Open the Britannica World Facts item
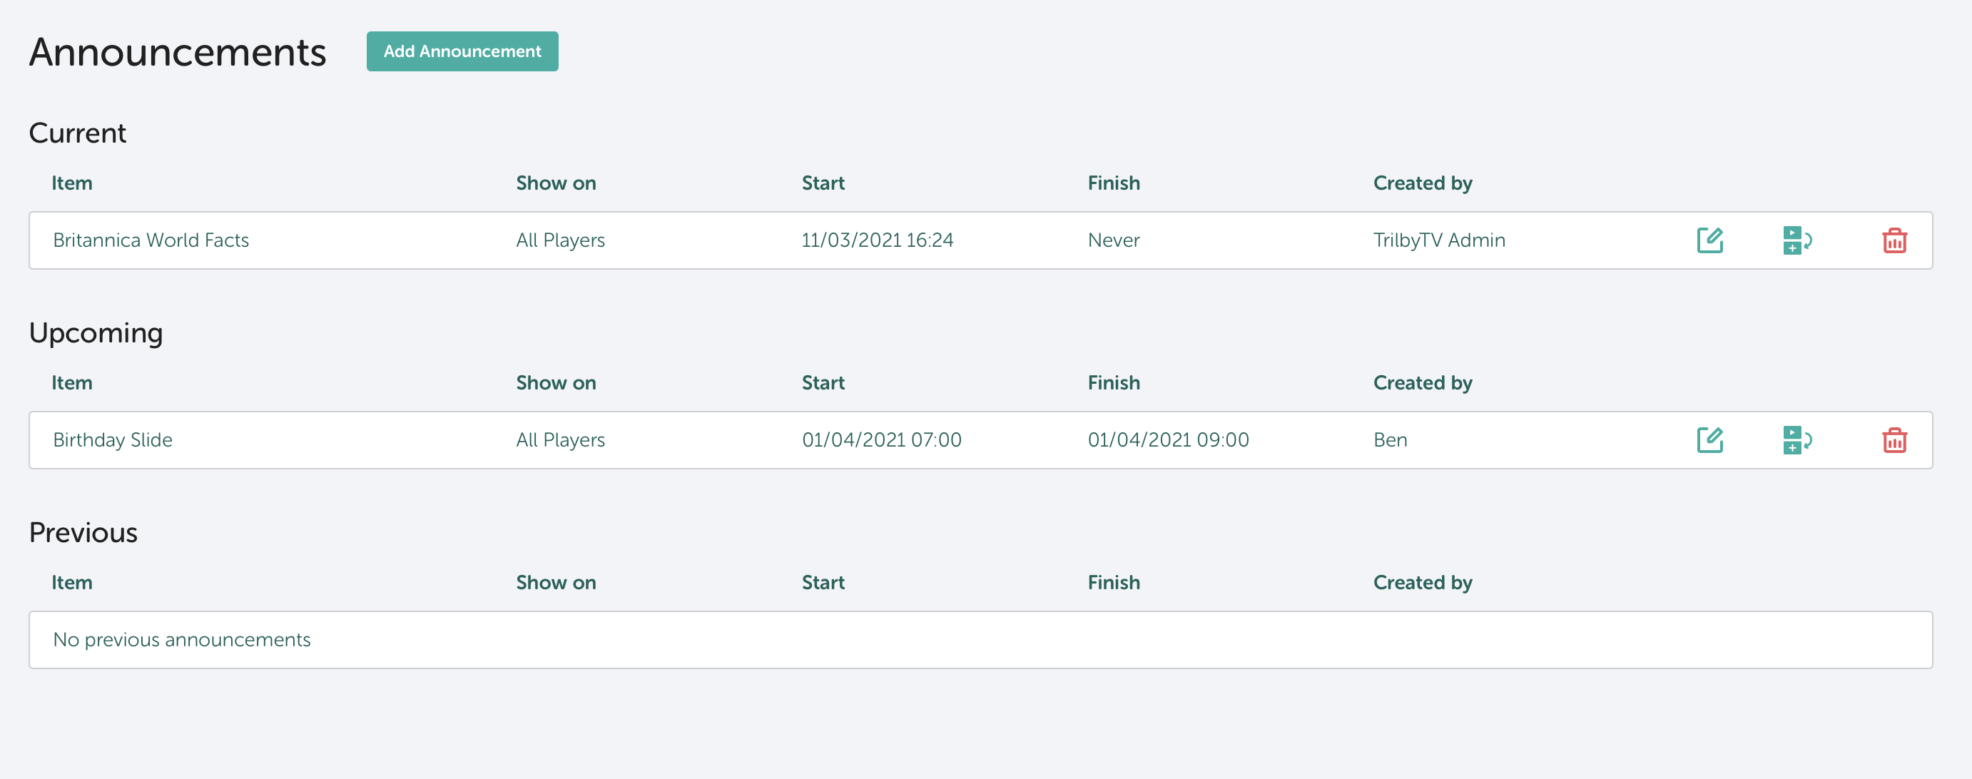This screenshot has height=779, width=1972. point(151,240)
